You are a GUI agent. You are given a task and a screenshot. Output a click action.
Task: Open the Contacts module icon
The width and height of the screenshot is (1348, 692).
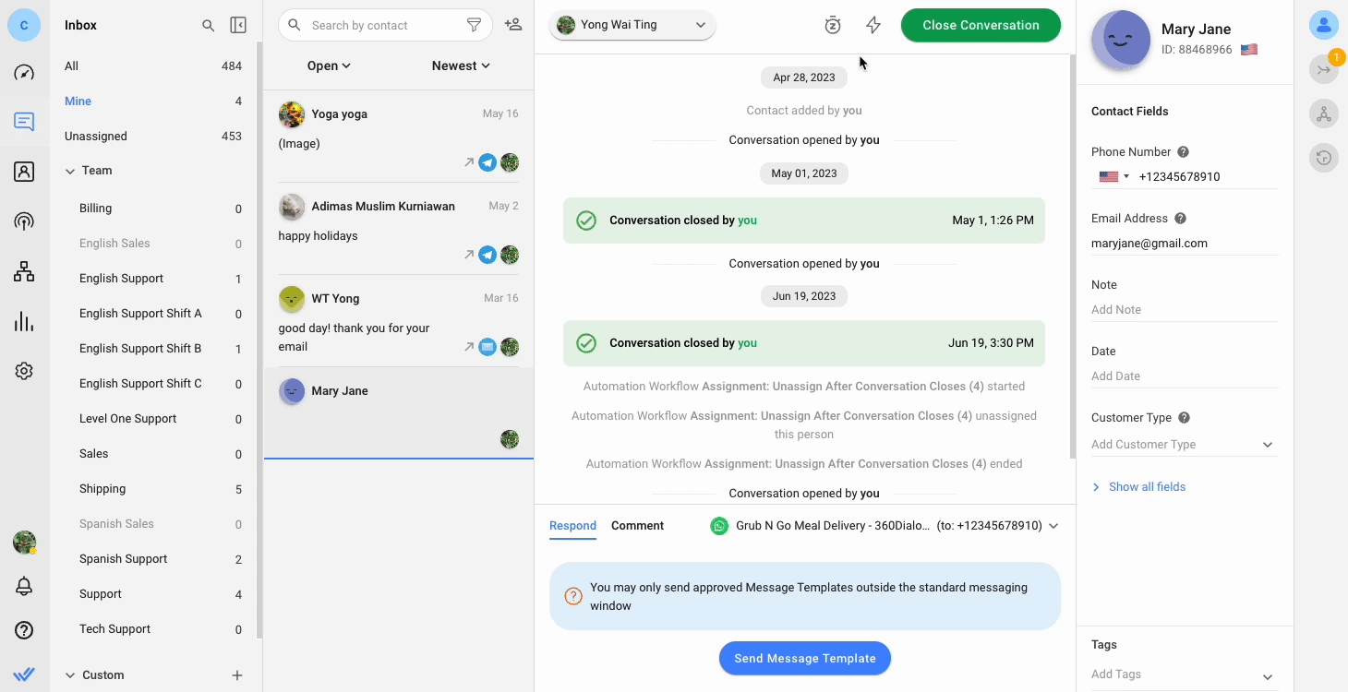(x=24, y=172)
